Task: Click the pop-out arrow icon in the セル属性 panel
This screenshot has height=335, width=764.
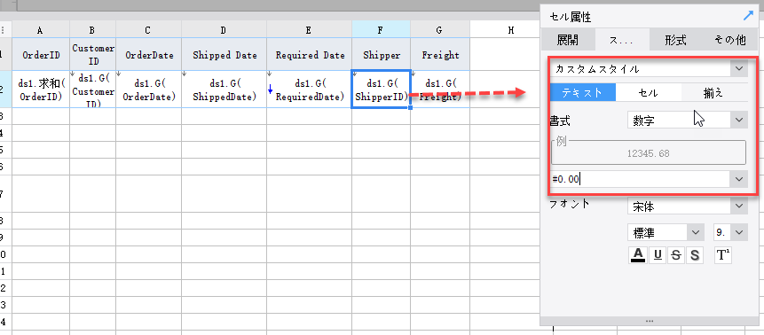Action: click(748, 17)
